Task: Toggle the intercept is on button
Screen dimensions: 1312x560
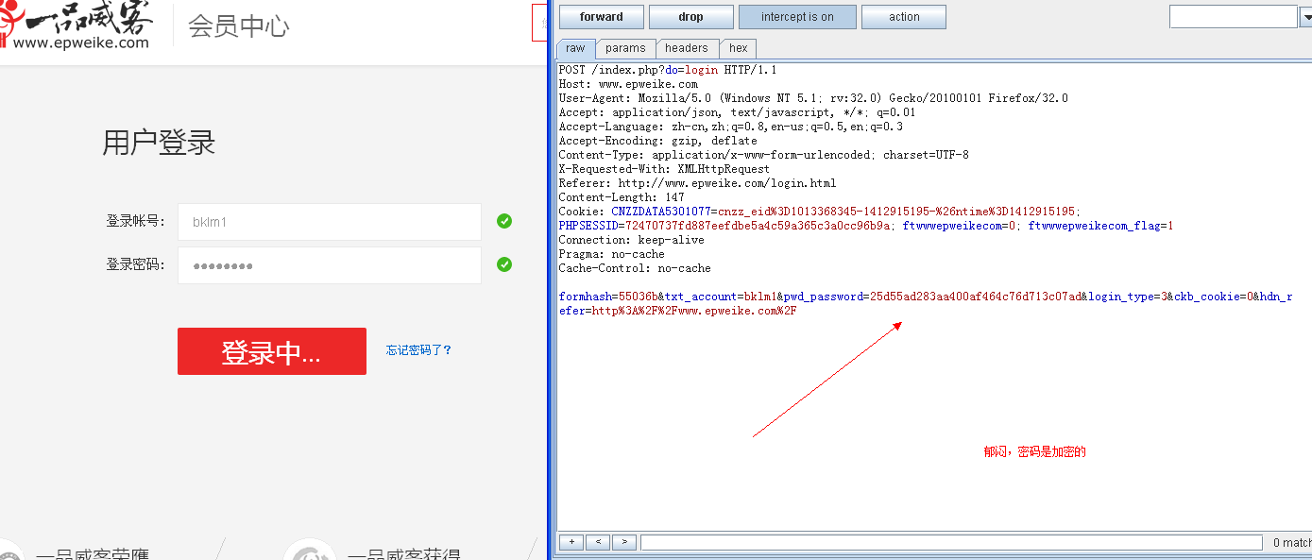Action: (797, 17)
